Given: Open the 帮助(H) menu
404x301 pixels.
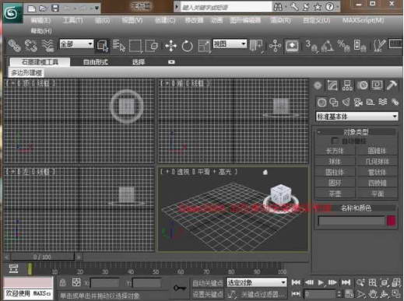Looking at the screenshot, I should [41, 31].
